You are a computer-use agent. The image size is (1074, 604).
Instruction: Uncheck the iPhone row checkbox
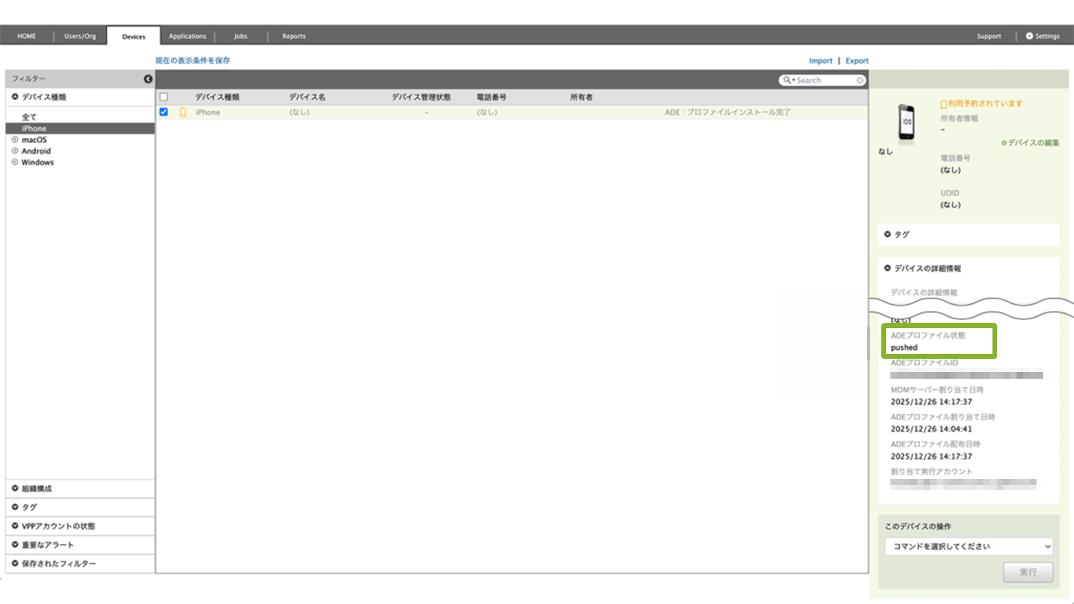click(164, 112)
